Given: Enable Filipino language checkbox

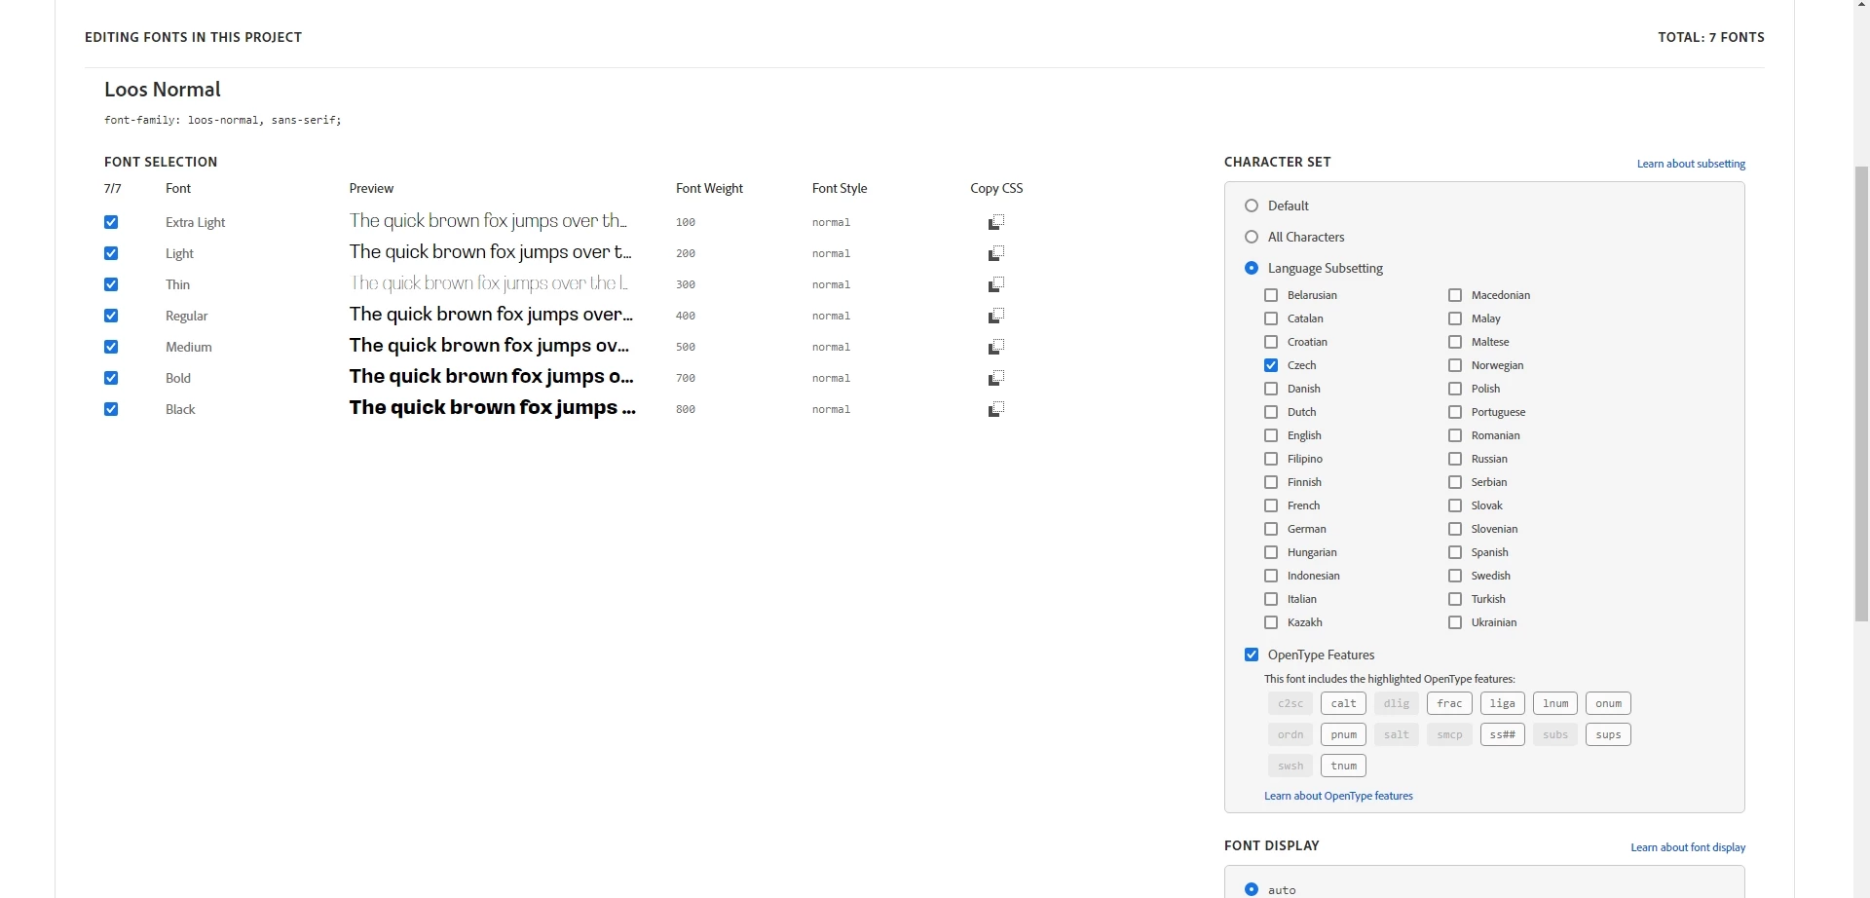Looking at the screenshot, I should point(1271,459).
